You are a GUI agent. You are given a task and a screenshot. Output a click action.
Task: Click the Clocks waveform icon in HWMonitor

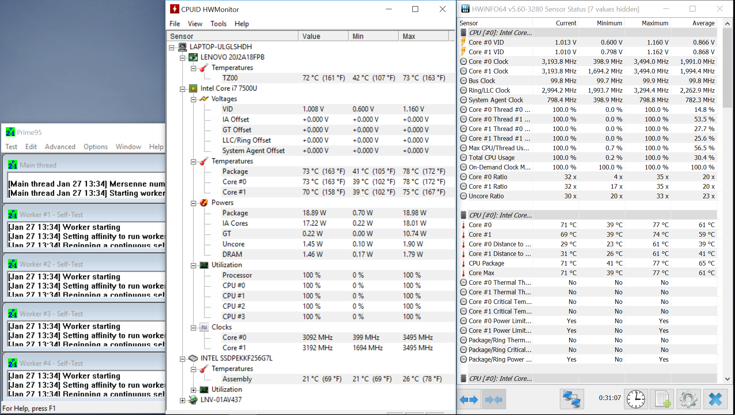204,327
